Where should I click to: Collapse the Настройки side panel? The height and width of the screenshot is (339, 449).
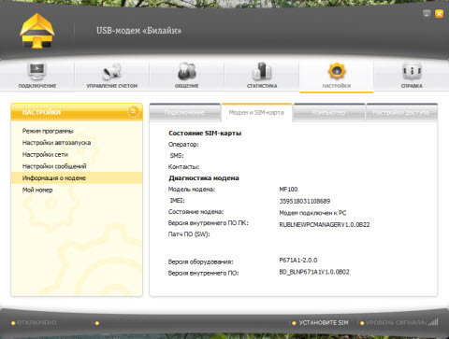click(134, 111)
